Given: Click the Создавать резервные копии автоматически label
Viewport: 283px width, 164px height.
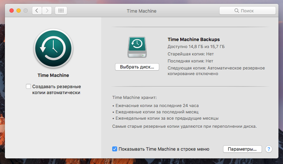Looking at the screenshot, I should coord(56,90).
